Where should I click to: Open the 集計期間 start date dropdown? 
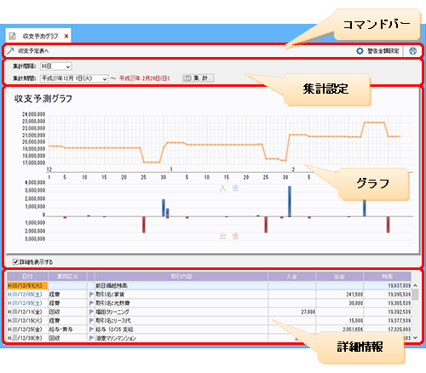tap(74, 78)
